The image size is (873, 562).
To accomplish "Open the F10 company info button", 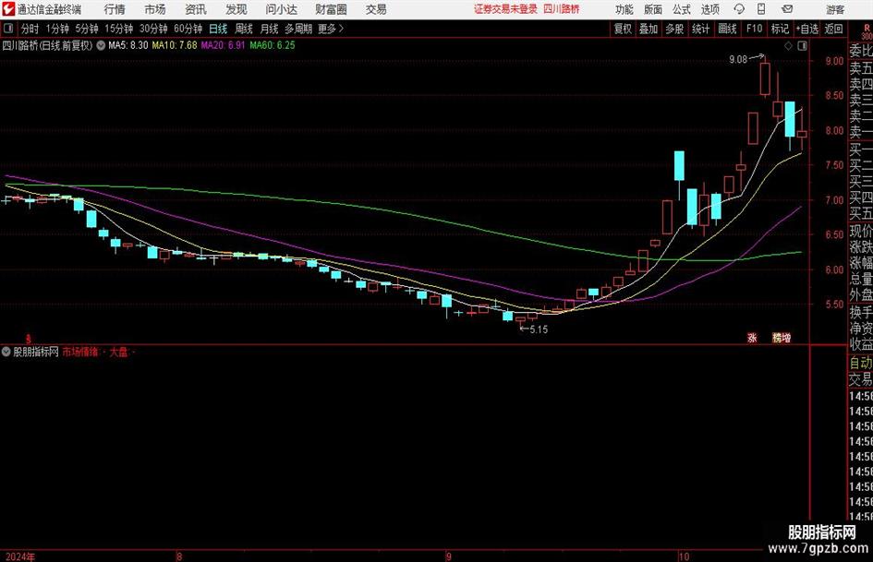I will (x=754, y=29).
